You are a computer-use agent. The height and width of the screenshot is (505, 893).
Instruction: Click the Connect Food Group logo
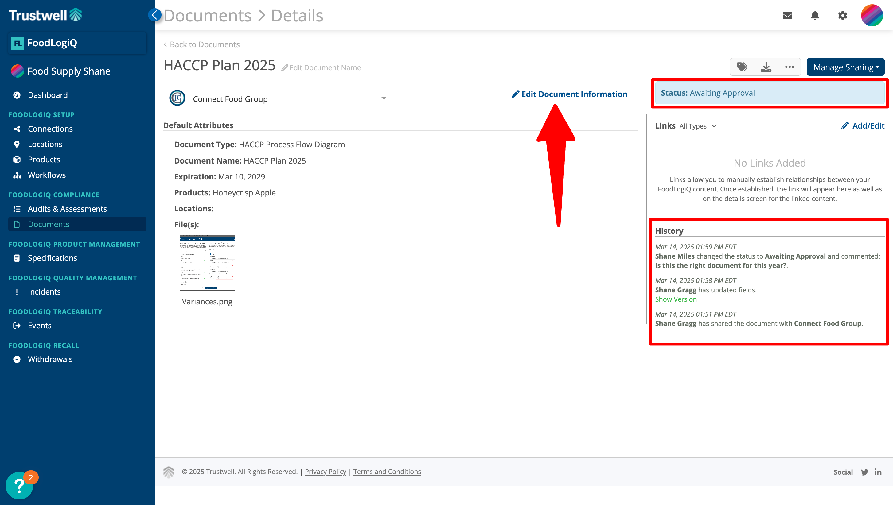click(177, 98)
